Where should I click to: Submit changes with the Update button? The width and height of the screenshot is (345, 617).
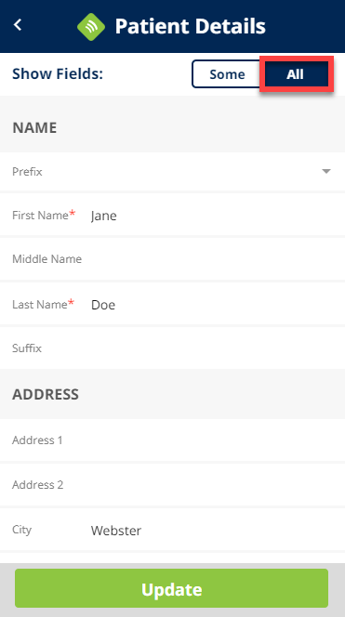point(172,588)
